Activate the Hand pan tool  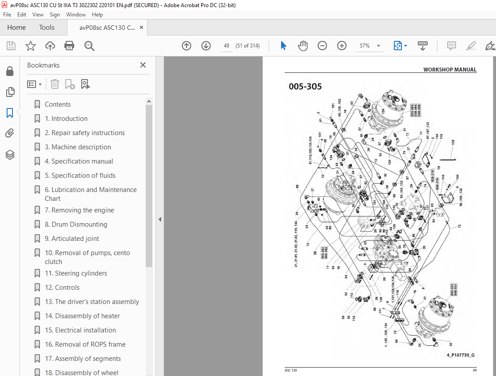[x=303, y=46]
